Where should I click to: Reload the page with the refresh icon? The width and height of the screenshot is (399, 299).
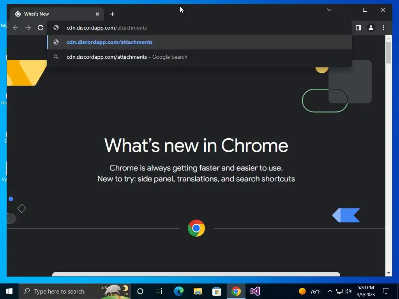(x=41, y=28)
